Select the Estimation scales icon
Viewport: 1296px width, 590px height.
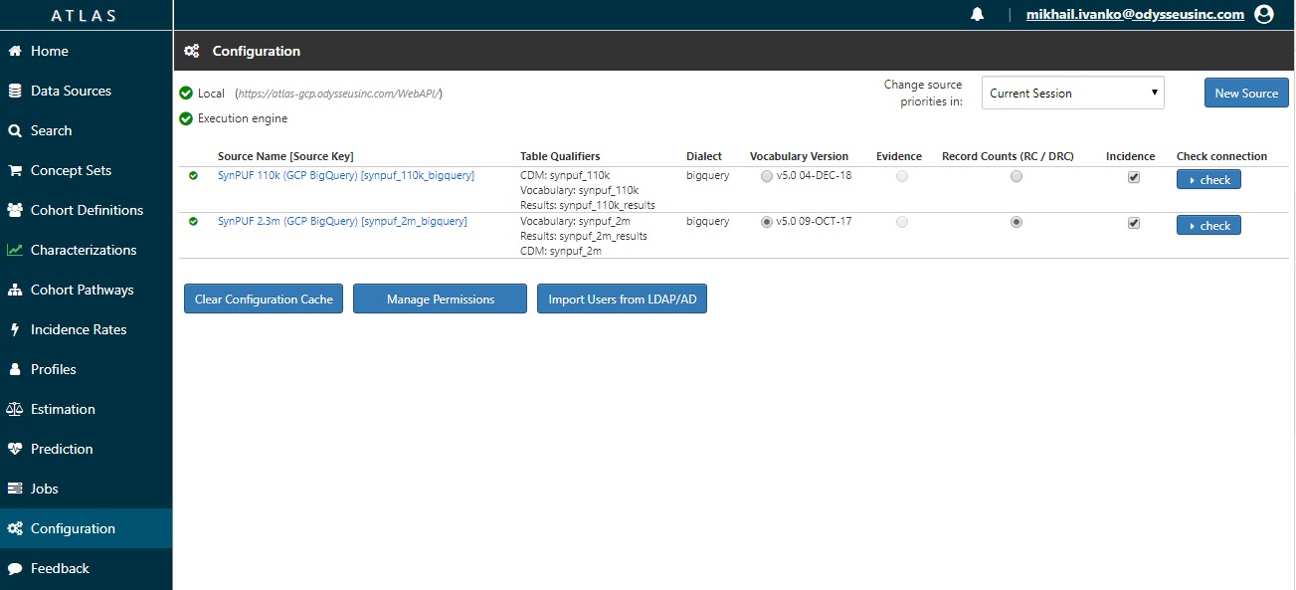15,409
